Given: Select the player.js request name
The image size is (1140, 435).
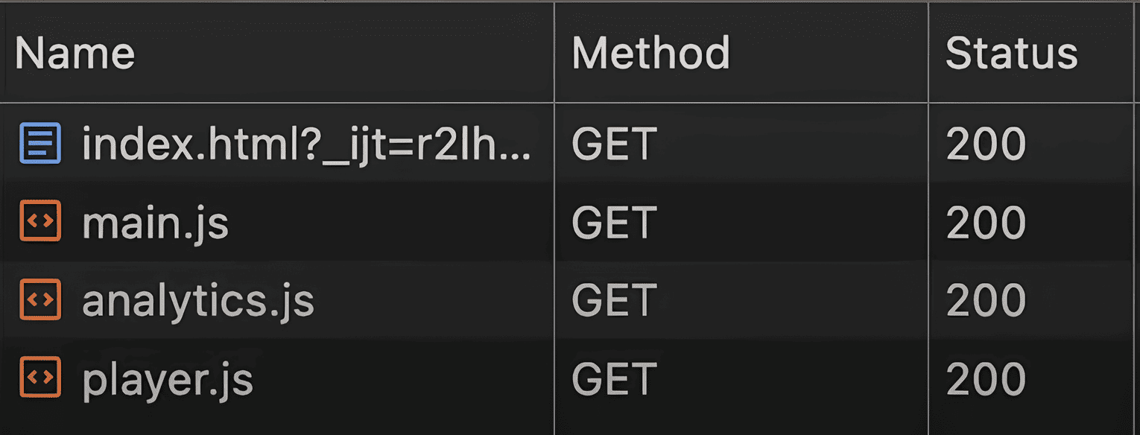Looking at the screenshot, I should coord(168,378).
